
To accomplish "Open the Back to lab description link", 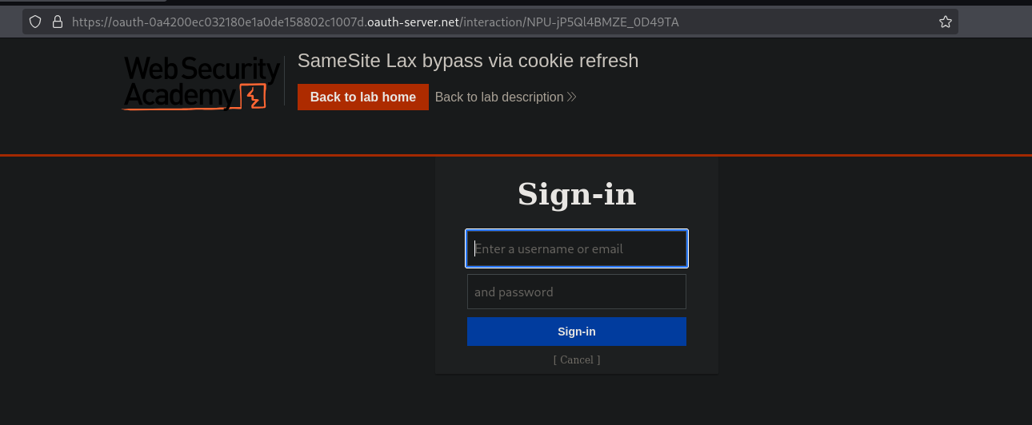I will [499, 97].
